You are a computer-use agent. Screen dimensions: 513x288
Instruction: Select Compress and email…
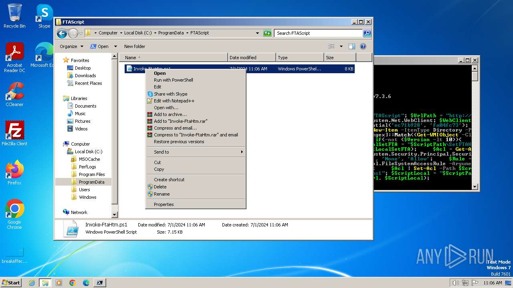pyautogui.click(x=196, y=128)
